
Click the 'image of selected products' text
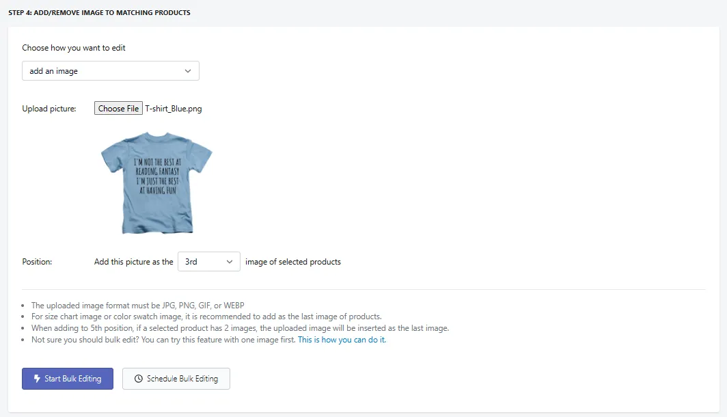[293, 262]
